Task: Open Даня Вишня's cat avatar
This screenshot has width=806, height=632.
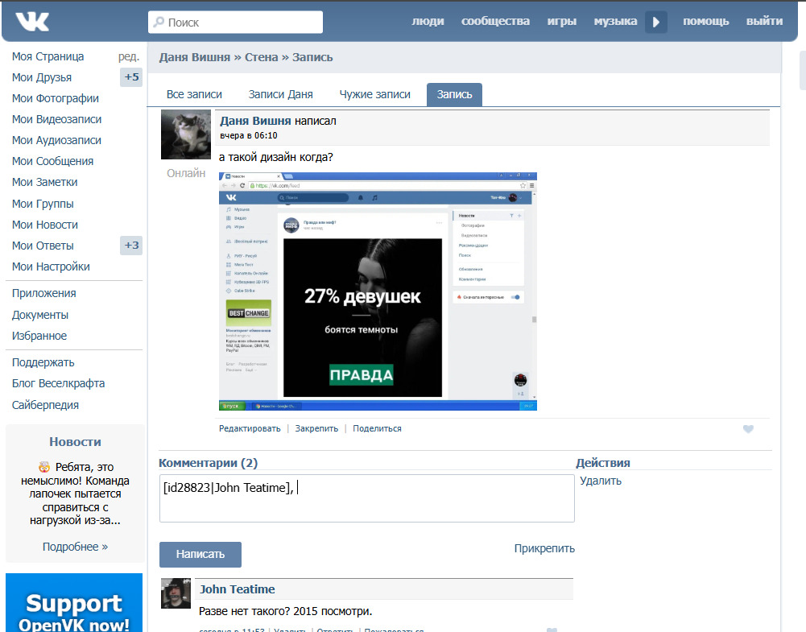Action: [185, 134]
